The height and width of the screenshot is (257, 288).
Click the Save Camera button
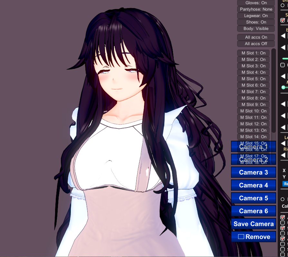coord(253,224)
